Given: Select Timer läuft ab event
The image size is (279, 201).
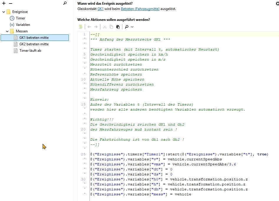Looking at the screenshot, I should point(30,51).
